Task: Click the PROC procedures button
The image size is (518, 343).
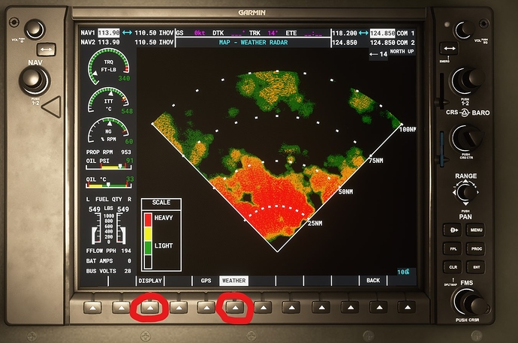Action: [x=477, y=248]
